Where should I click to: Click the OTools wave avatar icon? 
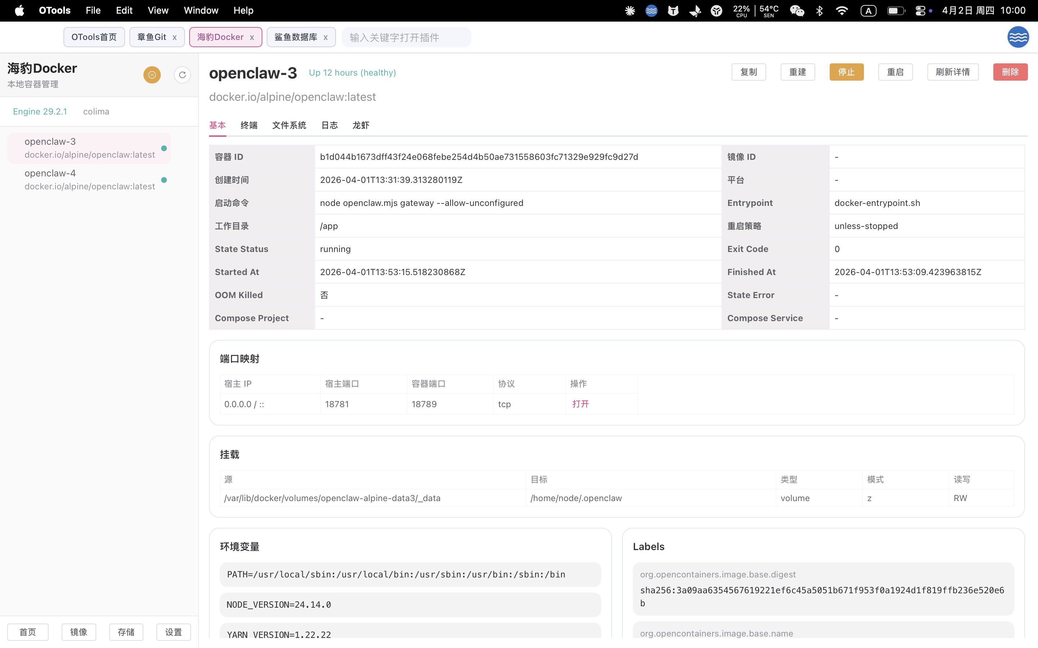pyautogui.click(x=1017, y=37)
